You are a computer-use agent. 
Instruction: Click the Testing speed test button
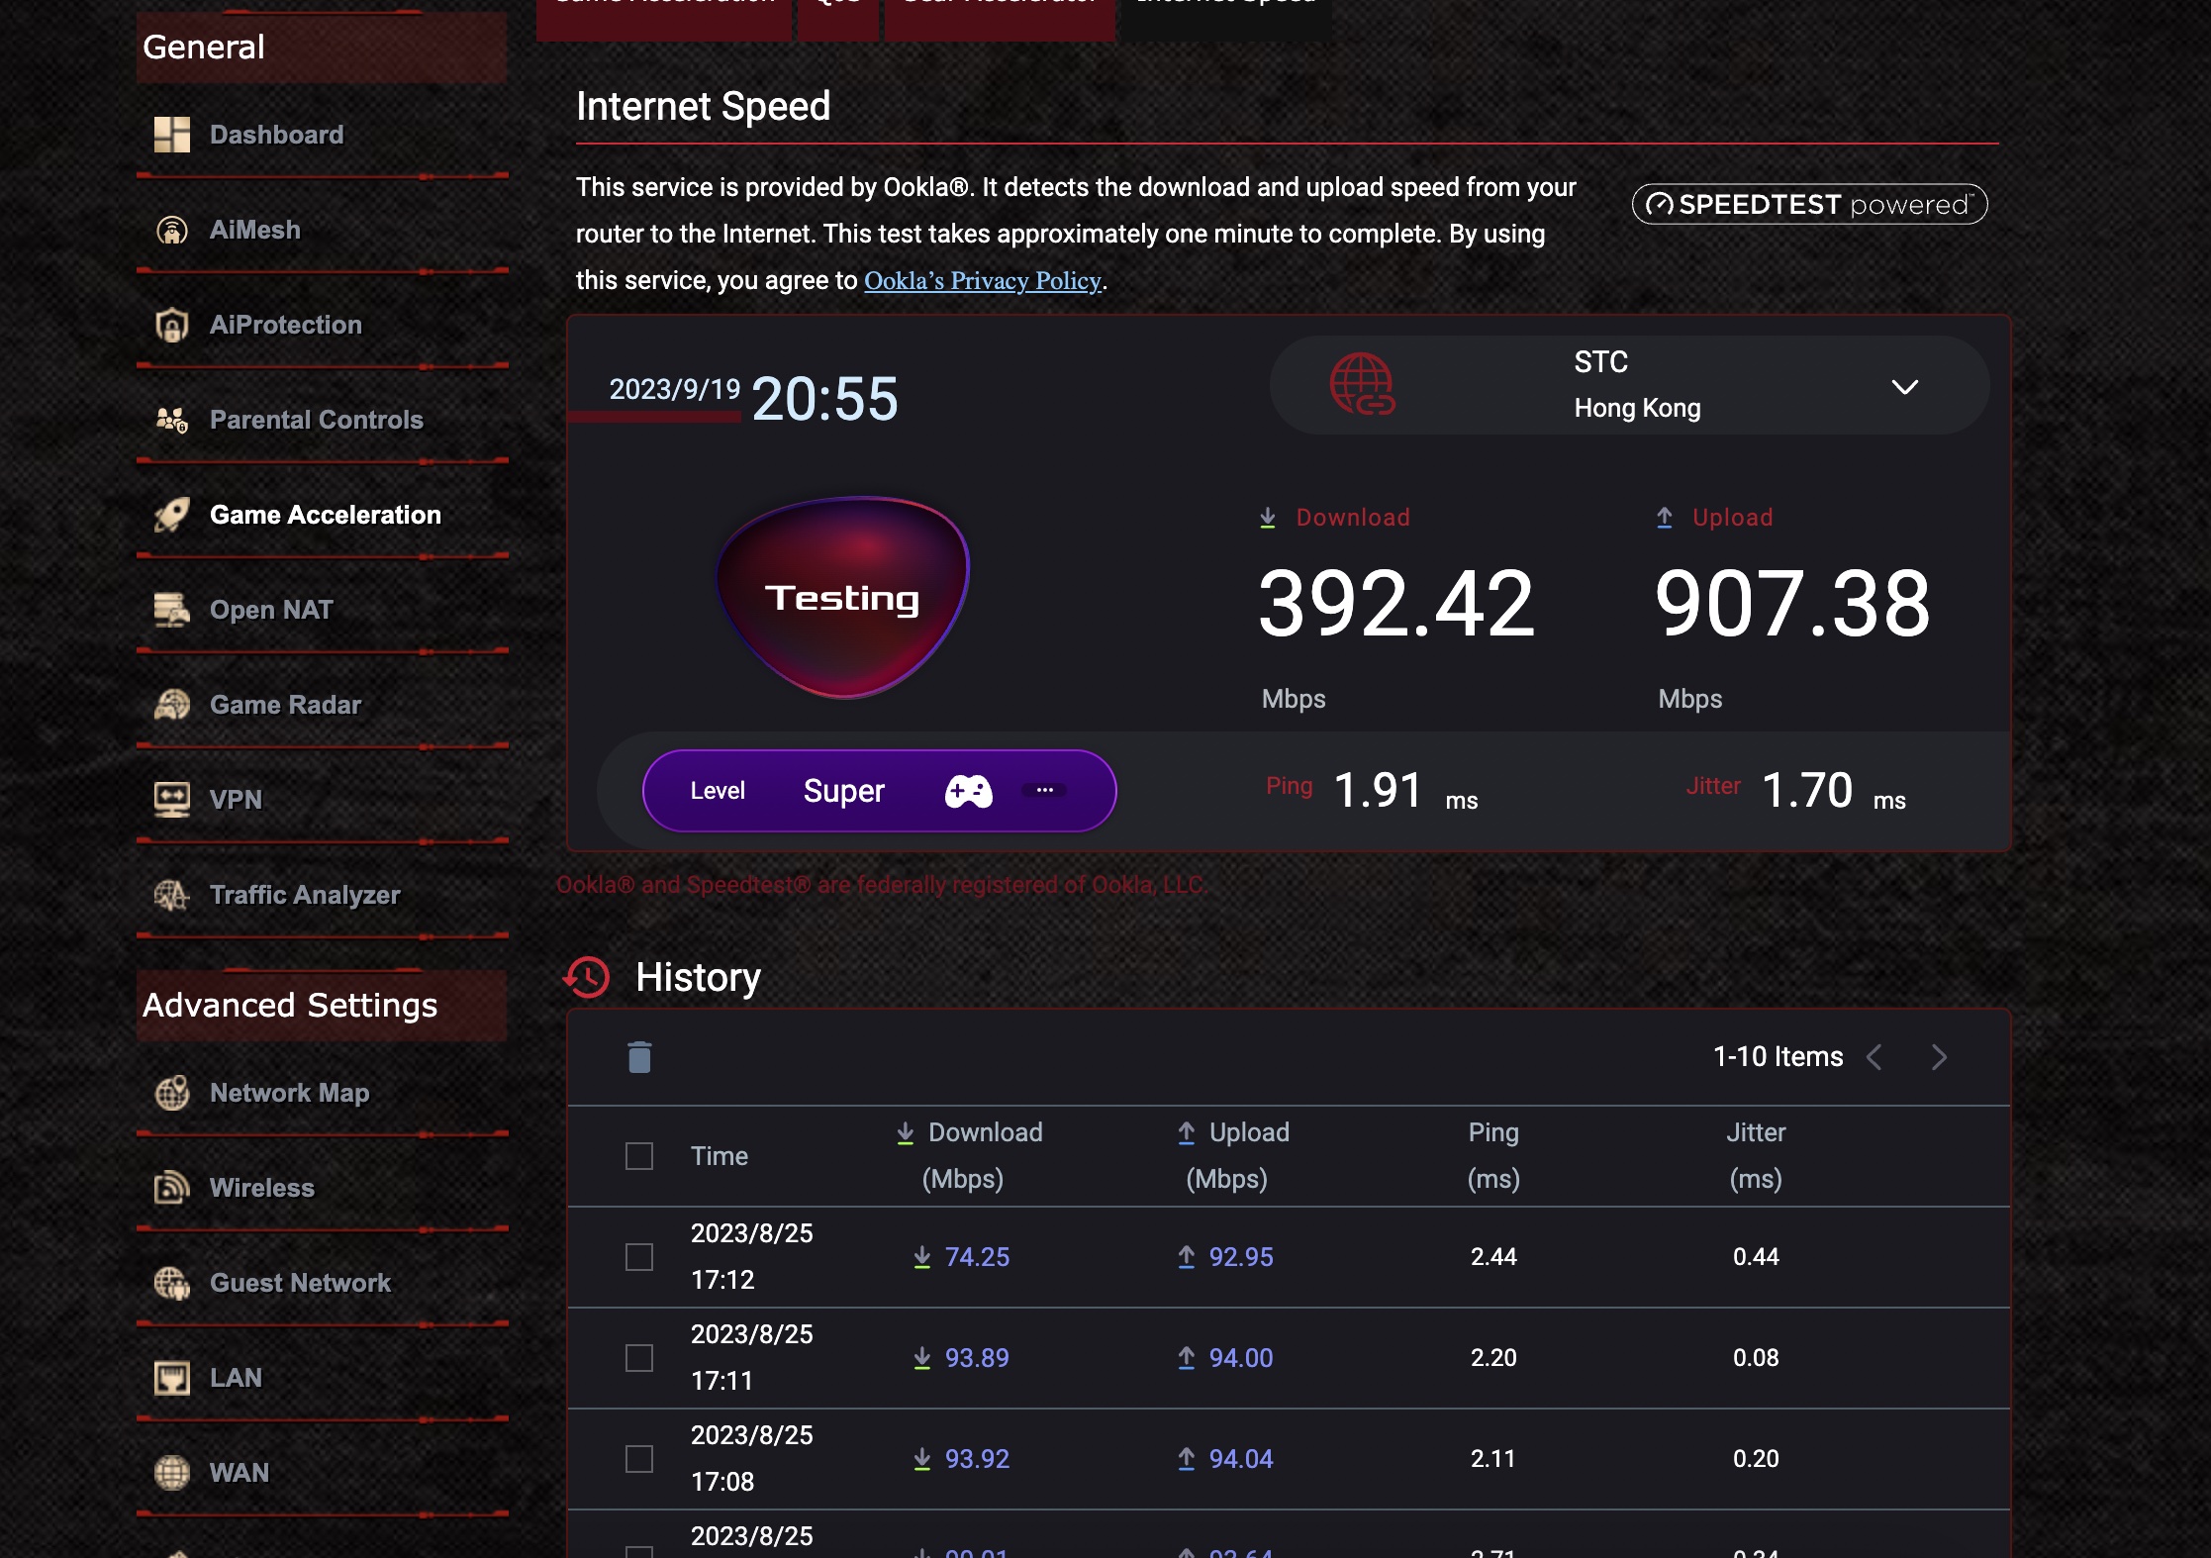pyautogui.click(x=842, y=598)
